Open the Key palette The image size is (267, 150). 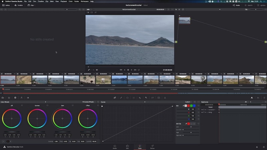point(146,98)
